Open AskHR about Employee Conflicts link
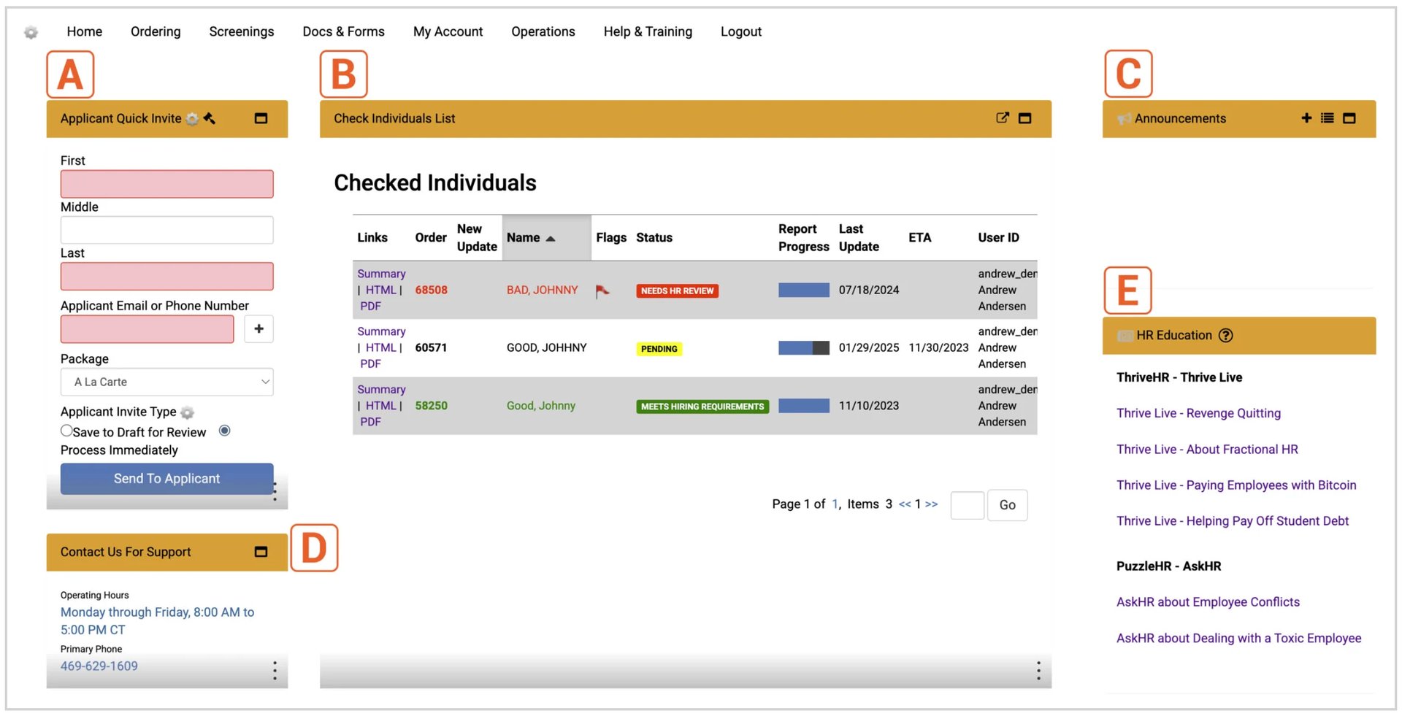The height and width of the screenshot is (716, 1402). 1208,602
